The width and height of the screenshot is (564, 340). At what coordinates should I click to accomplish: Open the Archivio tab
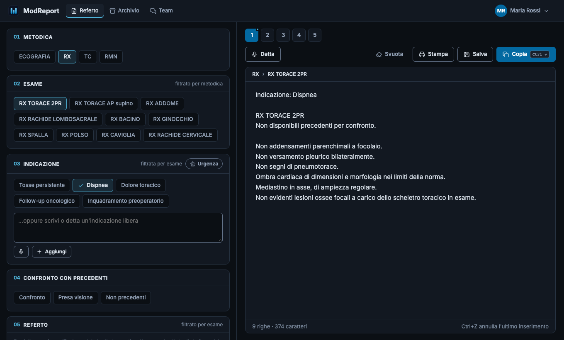(x=124, y=11)
